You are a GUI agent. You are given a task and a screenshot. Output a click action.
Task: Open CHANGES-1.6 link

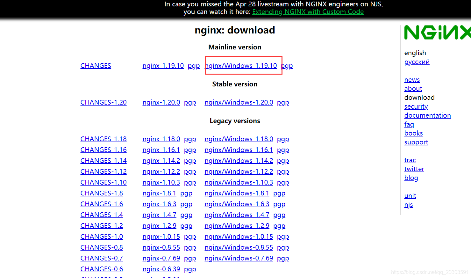pos(102,204)
